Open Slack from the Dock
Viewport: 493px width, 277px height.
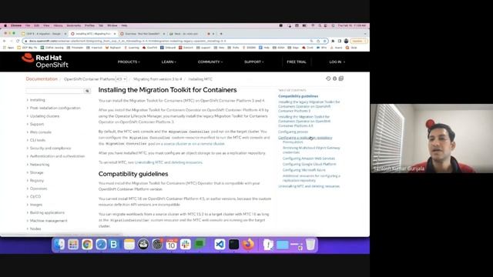pyautogui.click(x=186, y=245)
